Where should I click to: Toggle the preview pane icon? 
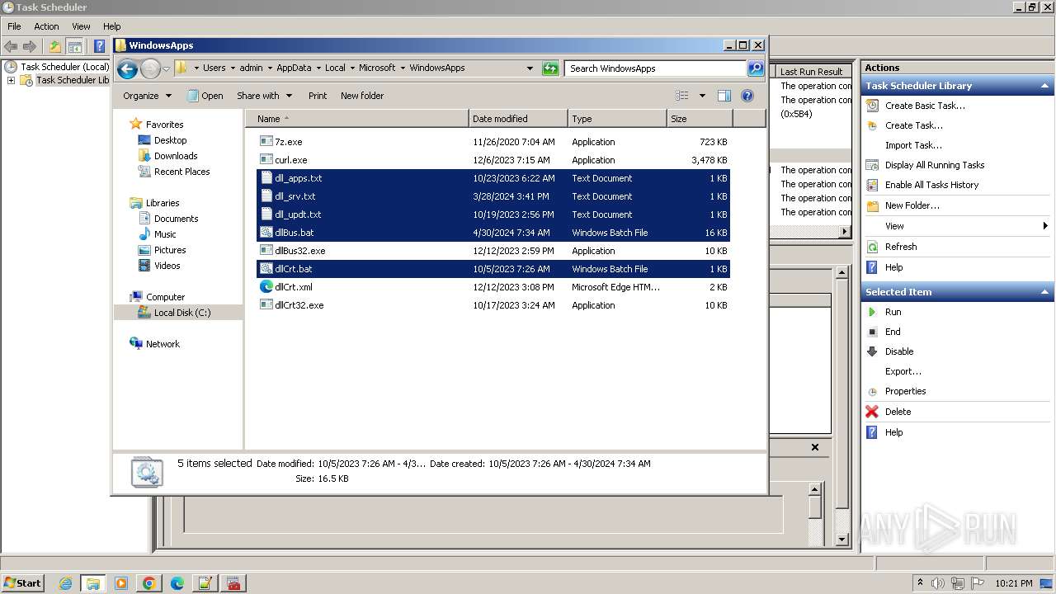(x=724, y=96)
